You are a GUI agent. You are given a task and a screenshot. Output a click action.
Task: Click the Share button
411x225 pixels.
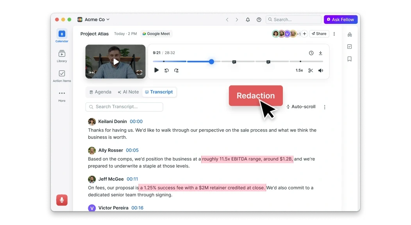pos(319,34)
